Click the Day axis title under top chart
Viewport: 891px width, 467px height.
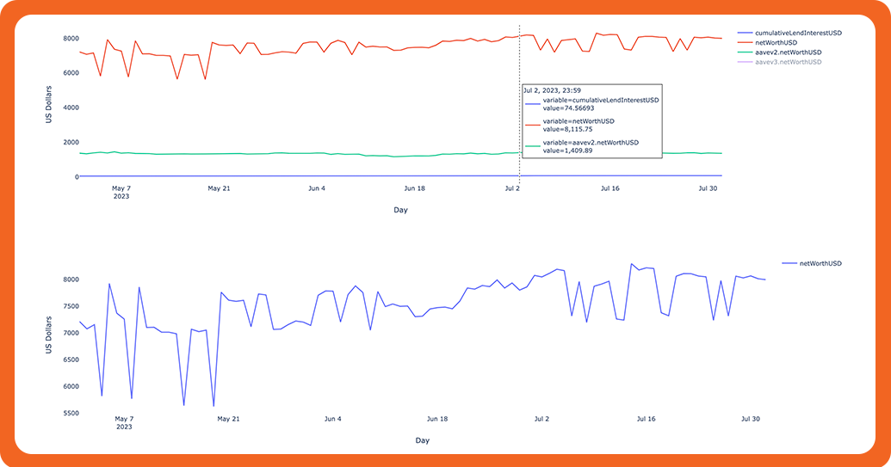[400, 209]
